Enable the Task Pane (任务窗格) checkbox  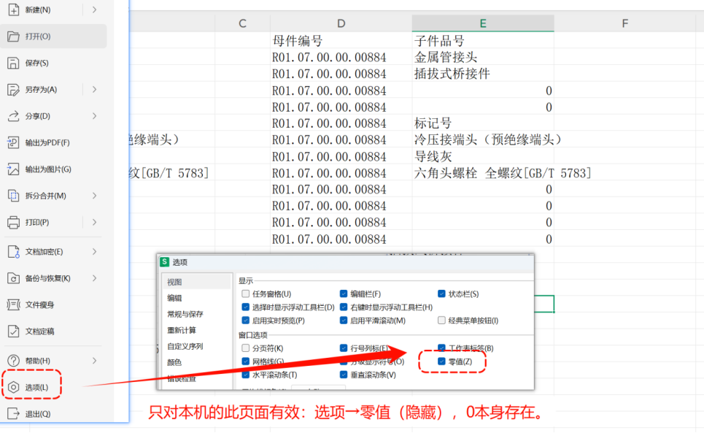(246, 294)
